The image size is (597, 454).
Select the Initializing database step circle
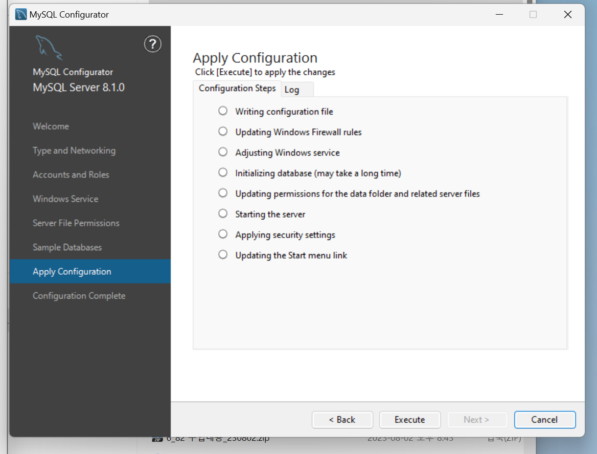point(223,173)
